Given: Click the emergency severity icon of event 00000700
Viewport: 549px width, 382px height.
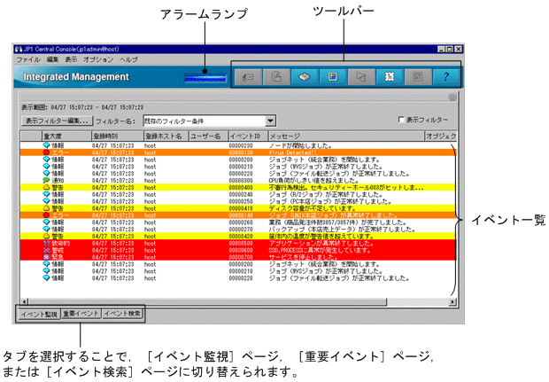Looking at the screenshot, I should pyautogui.click(x=46, y=257).
